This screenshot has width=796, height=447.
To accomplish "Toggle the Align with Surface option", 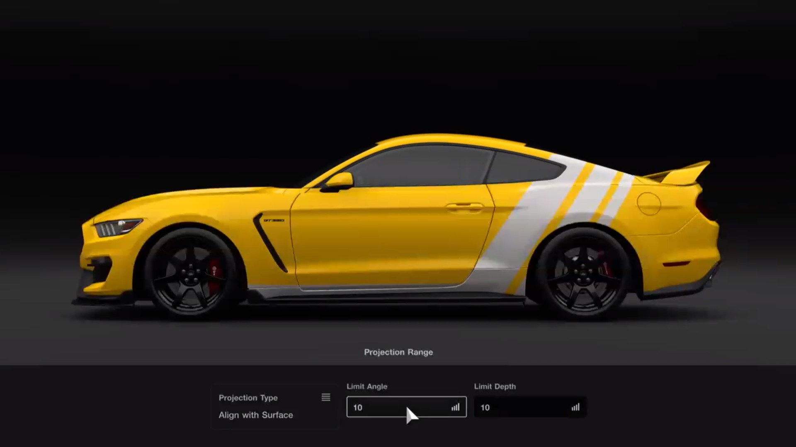I will click(256, 415).
